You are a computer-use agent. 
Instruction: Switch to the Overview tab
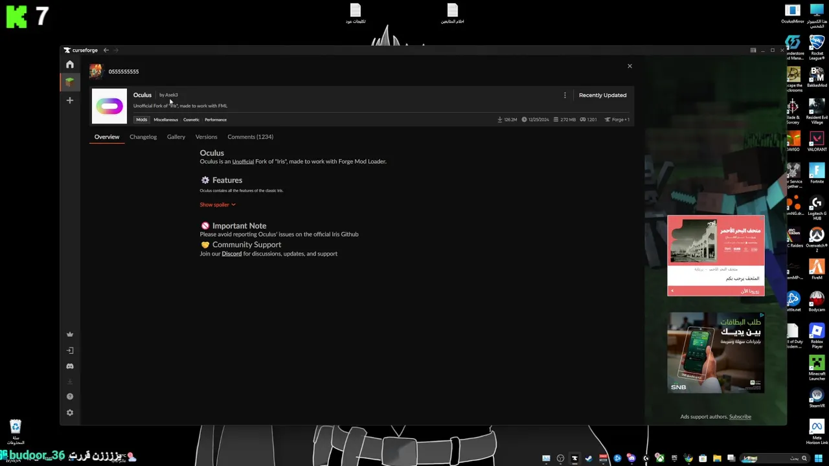(x=107, y=137)
